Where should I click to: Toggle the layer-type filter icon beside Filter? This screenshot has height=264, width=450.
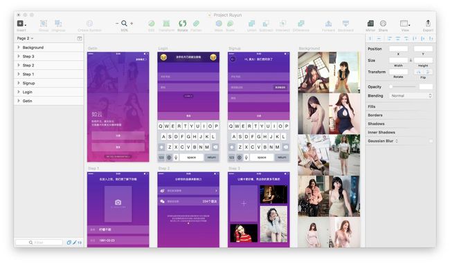(x=69, y=243)
